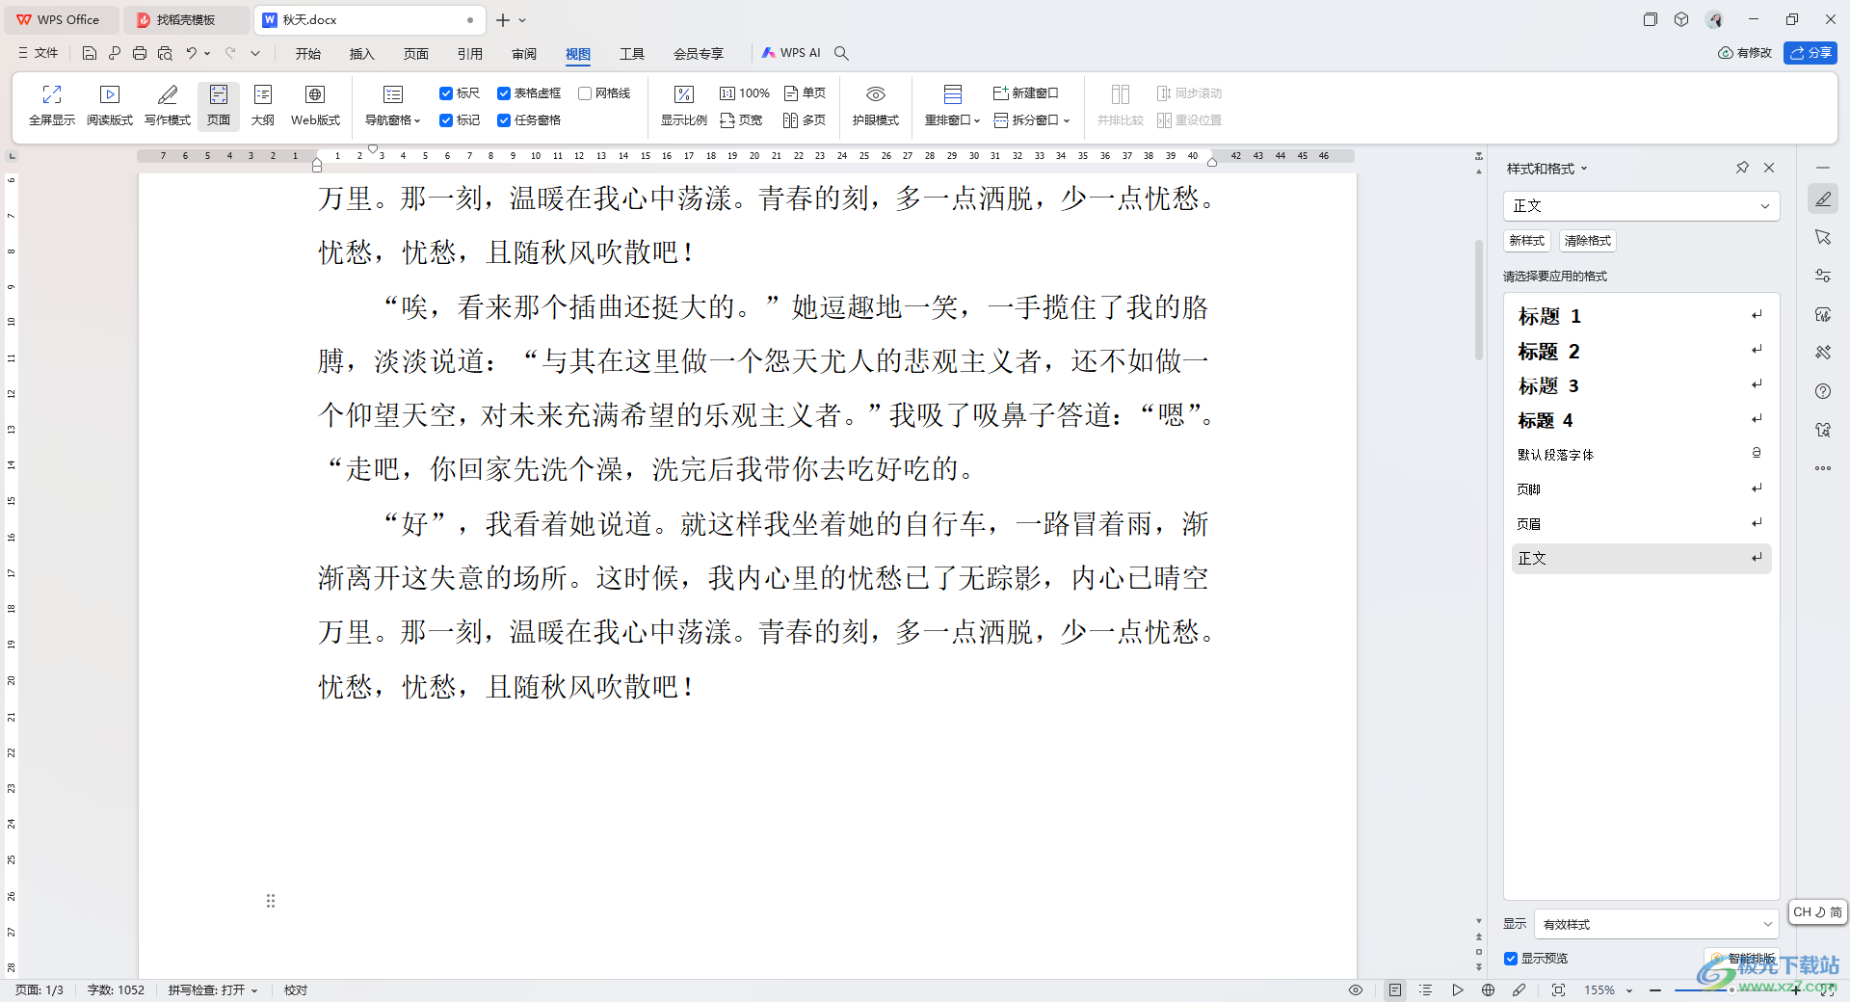Open the 找稻壳模板 tab
This screenshot has height=1002, width=1850.
(186, 19)
